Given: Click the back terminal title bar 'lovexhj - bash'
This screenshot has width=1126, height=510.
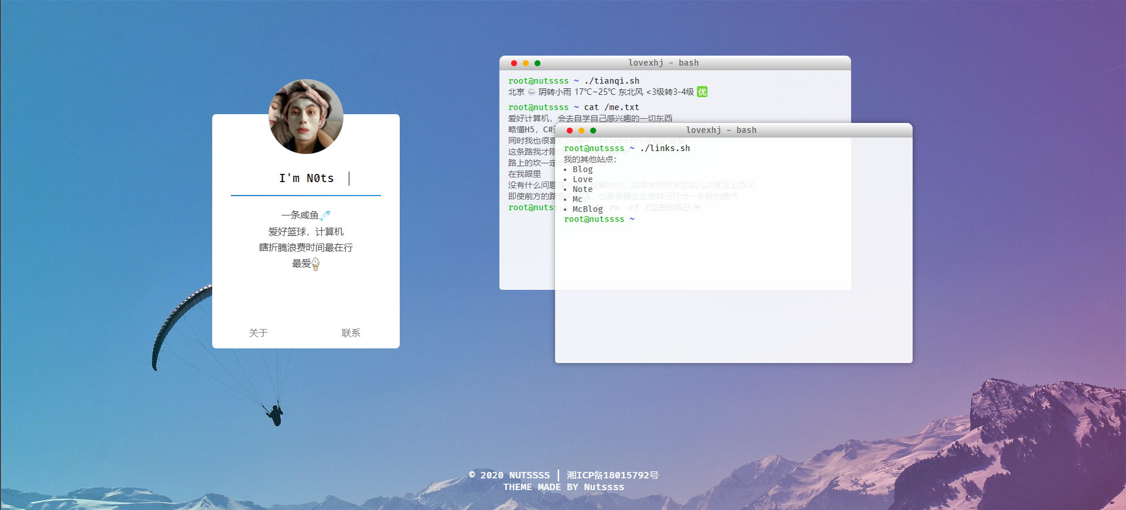Looking at the screenshot, I should (x=675, y=63).
